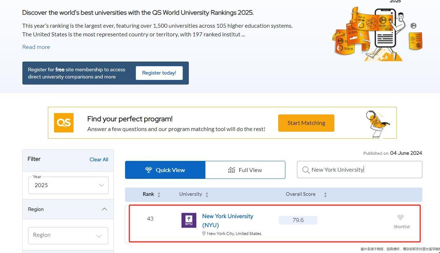Open the Region select dropdown
Viewport: 440px width, 253px height.
coord(68,235)
